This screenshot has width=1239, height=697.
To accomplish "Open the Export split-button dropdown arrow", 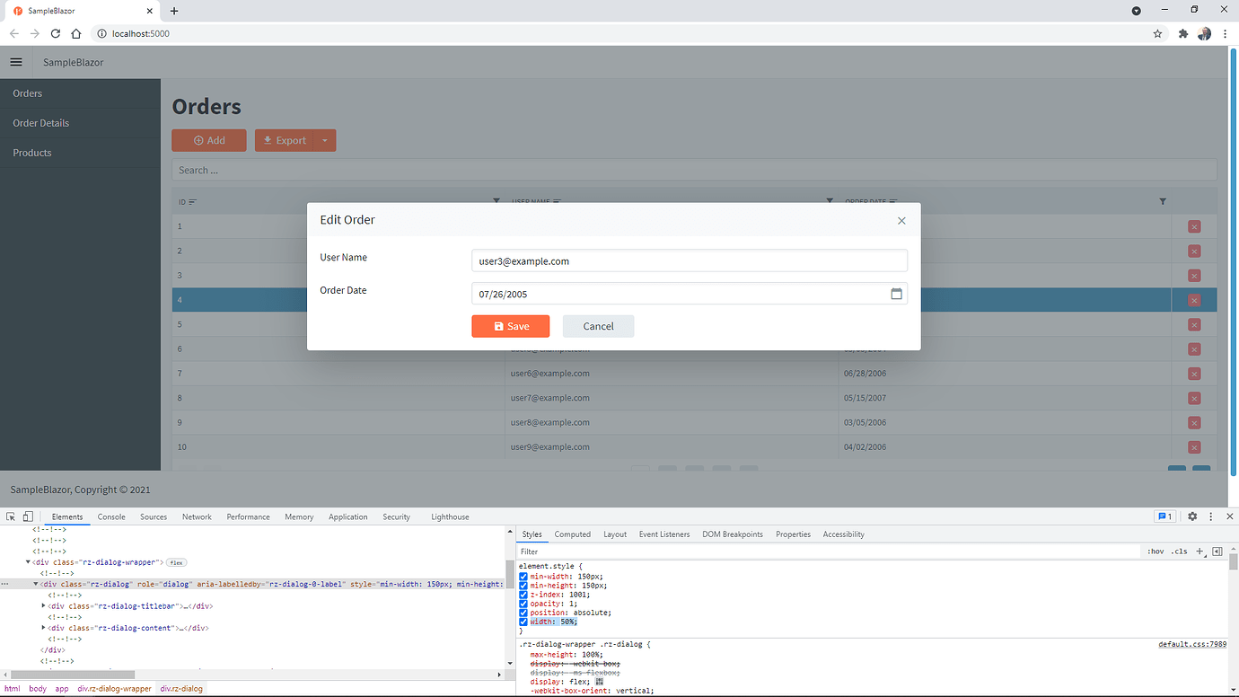I will pyautogui.click(x=325, y=140).
